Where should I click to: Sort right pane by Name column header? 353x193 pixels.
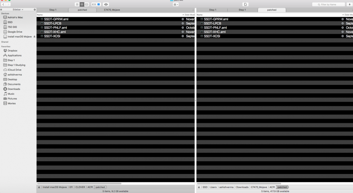(x=200, y=14)
